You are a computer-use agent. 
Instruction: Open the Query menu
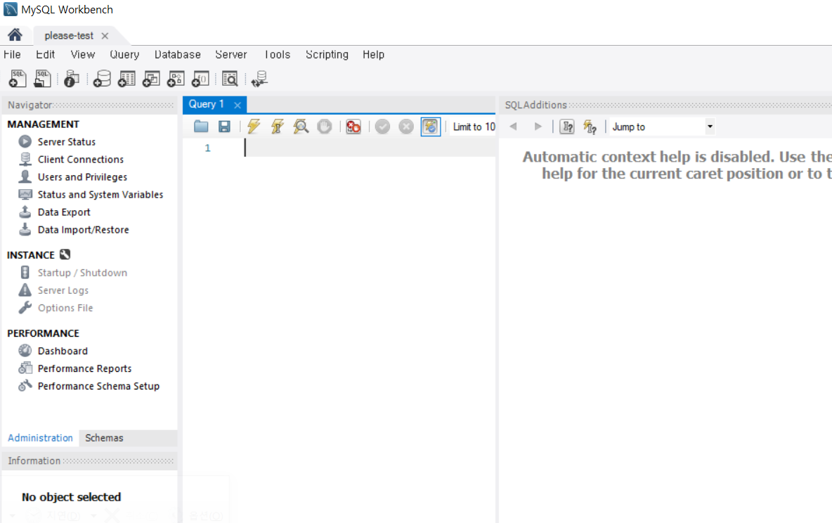[124, 54]
